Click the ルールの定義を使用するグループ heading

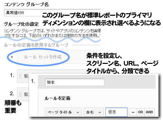pyautogui.click(x=36, y=45)
